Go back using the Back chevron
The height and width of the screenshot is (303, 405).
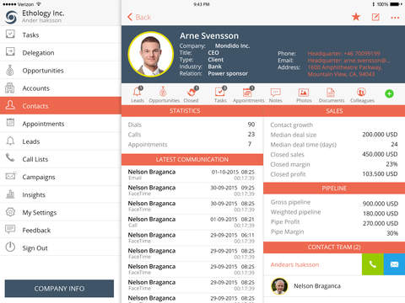[x=139, y=17]
